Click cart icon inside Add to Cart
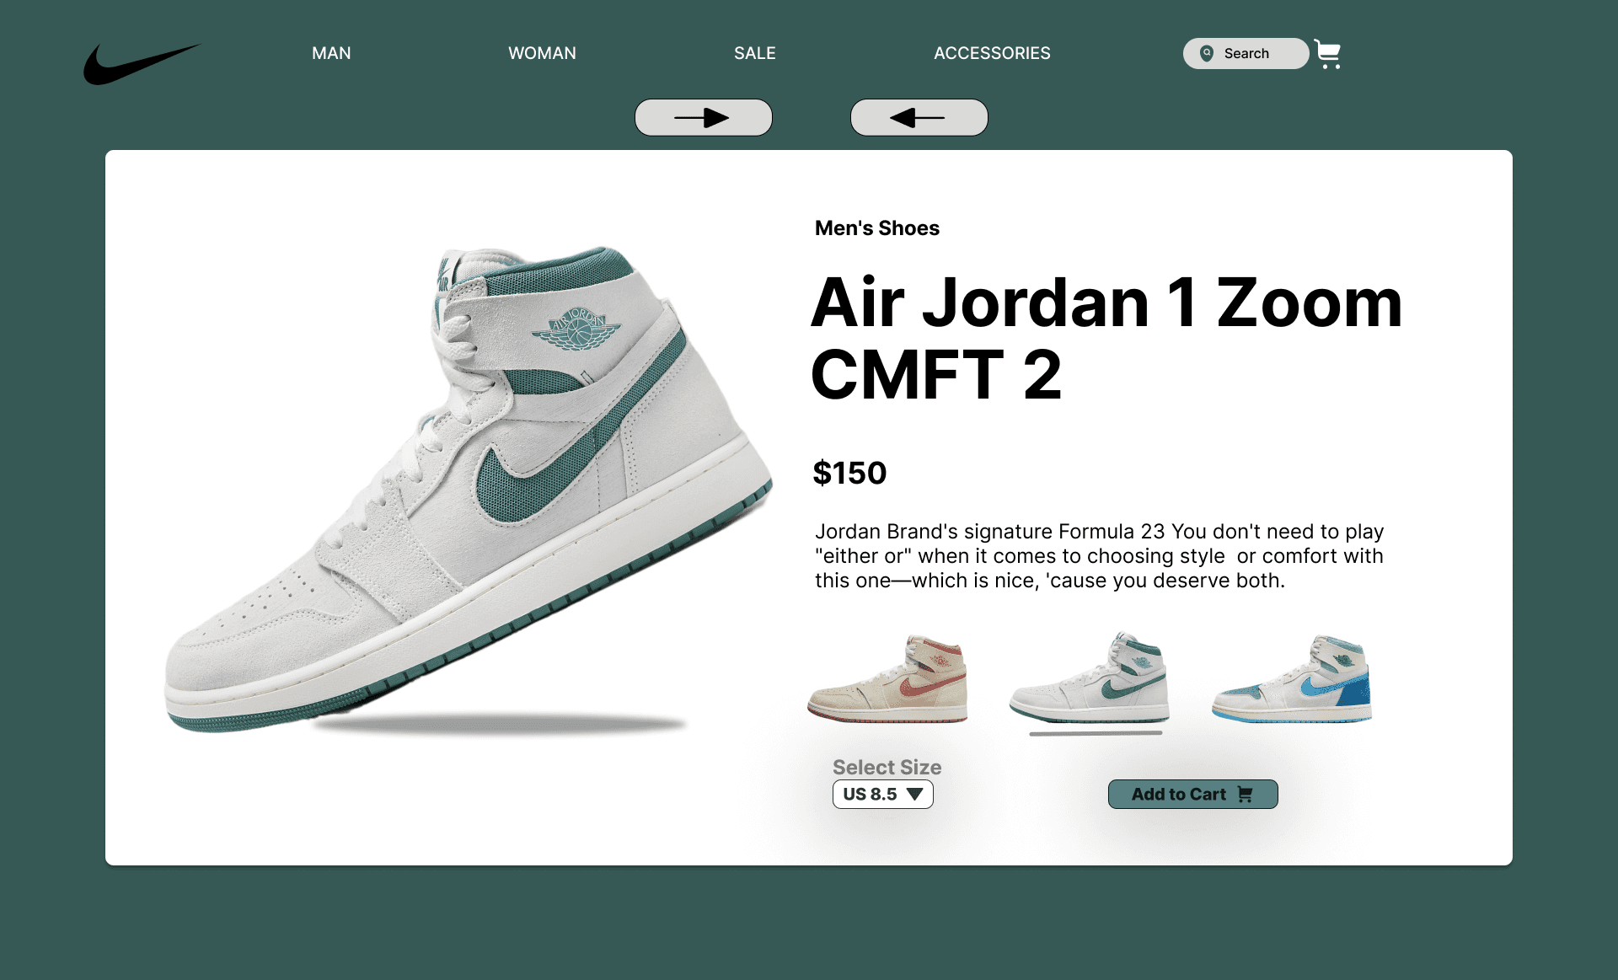The image size is (1618, 980). (1245, 794)
